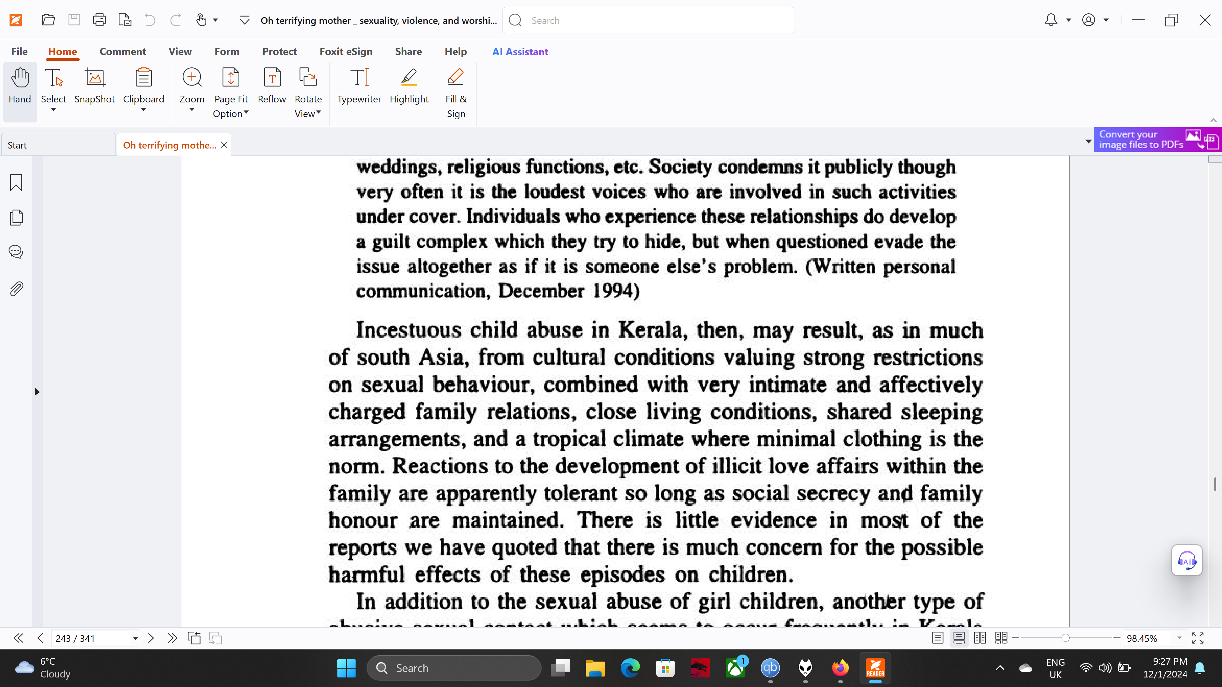1222x687 pixels.
Task: Click the vertical scrollbar thumb
Action: tap(1215, 484)
